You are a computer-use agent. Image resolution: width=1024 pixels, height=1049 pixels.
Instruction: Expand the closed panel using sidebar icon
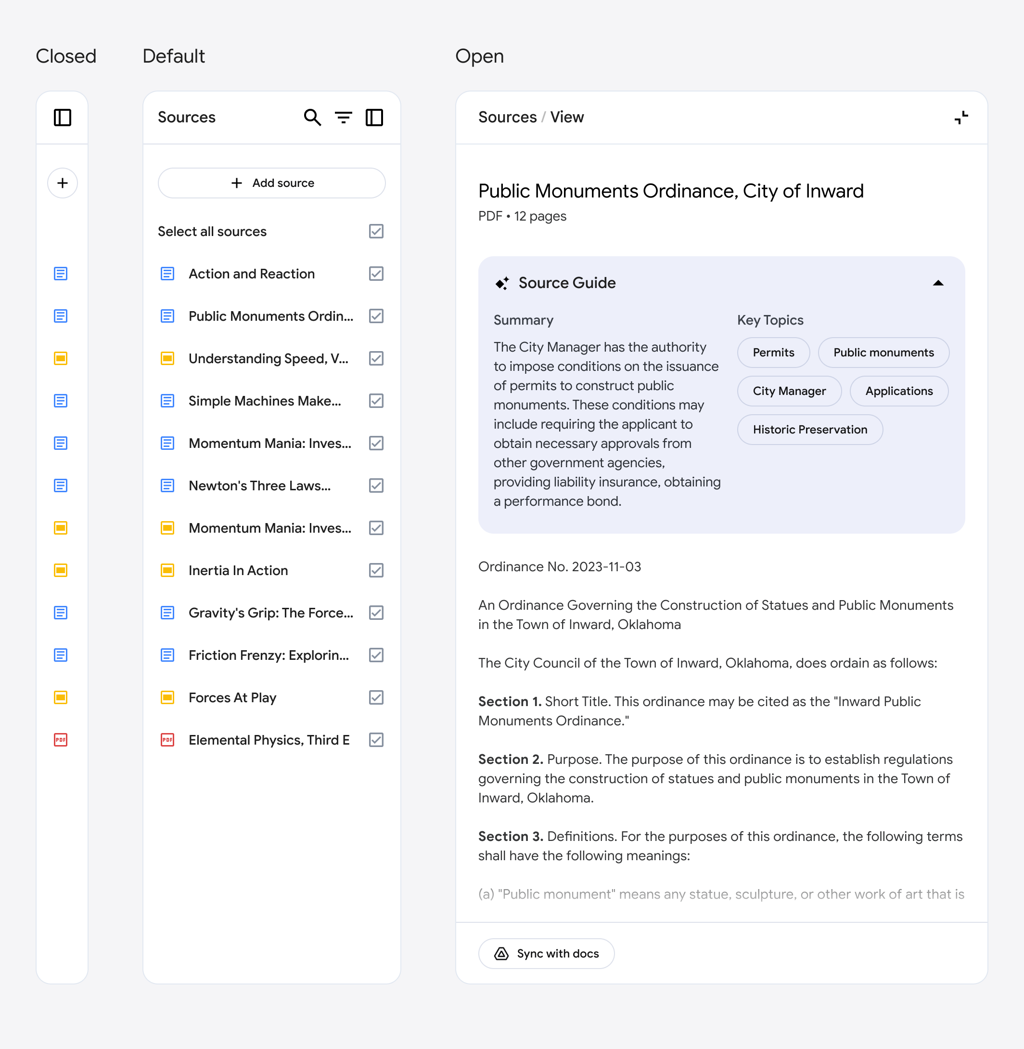63,118
